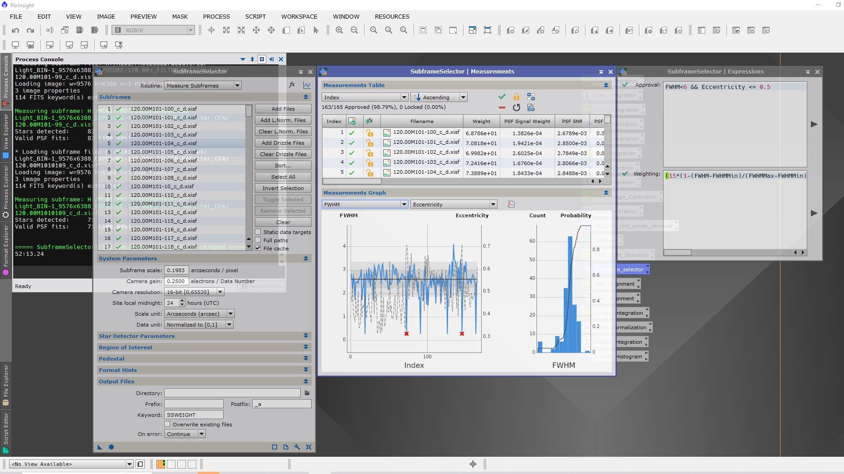Click the undo arrow in the toolbar
The image size is (844, 474).
(x=15, y=30)
